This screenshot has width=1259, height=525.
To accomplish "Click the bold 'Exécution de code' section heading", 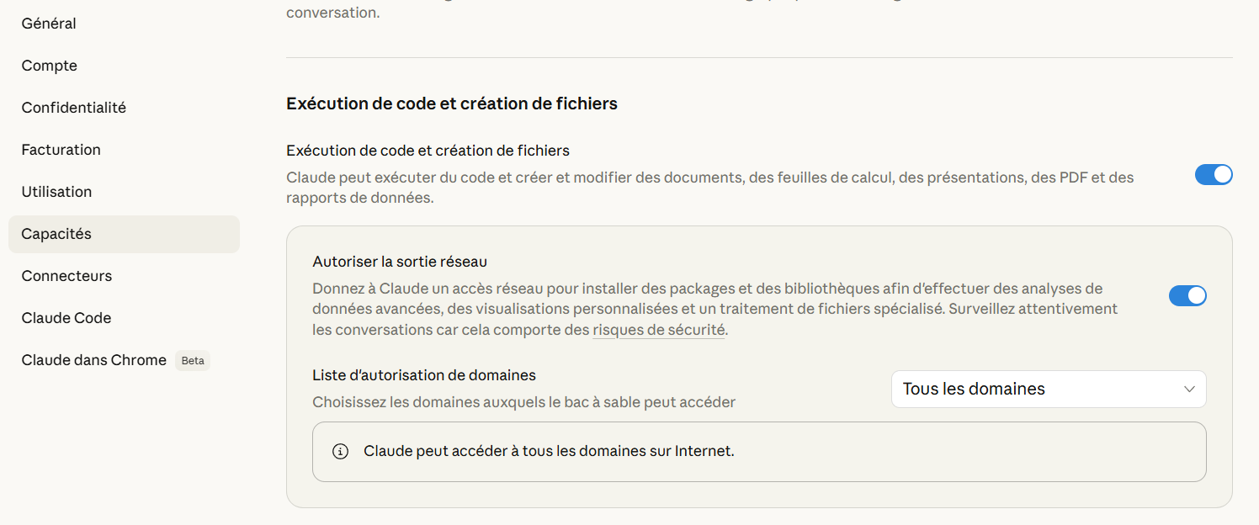I will 452,103.
